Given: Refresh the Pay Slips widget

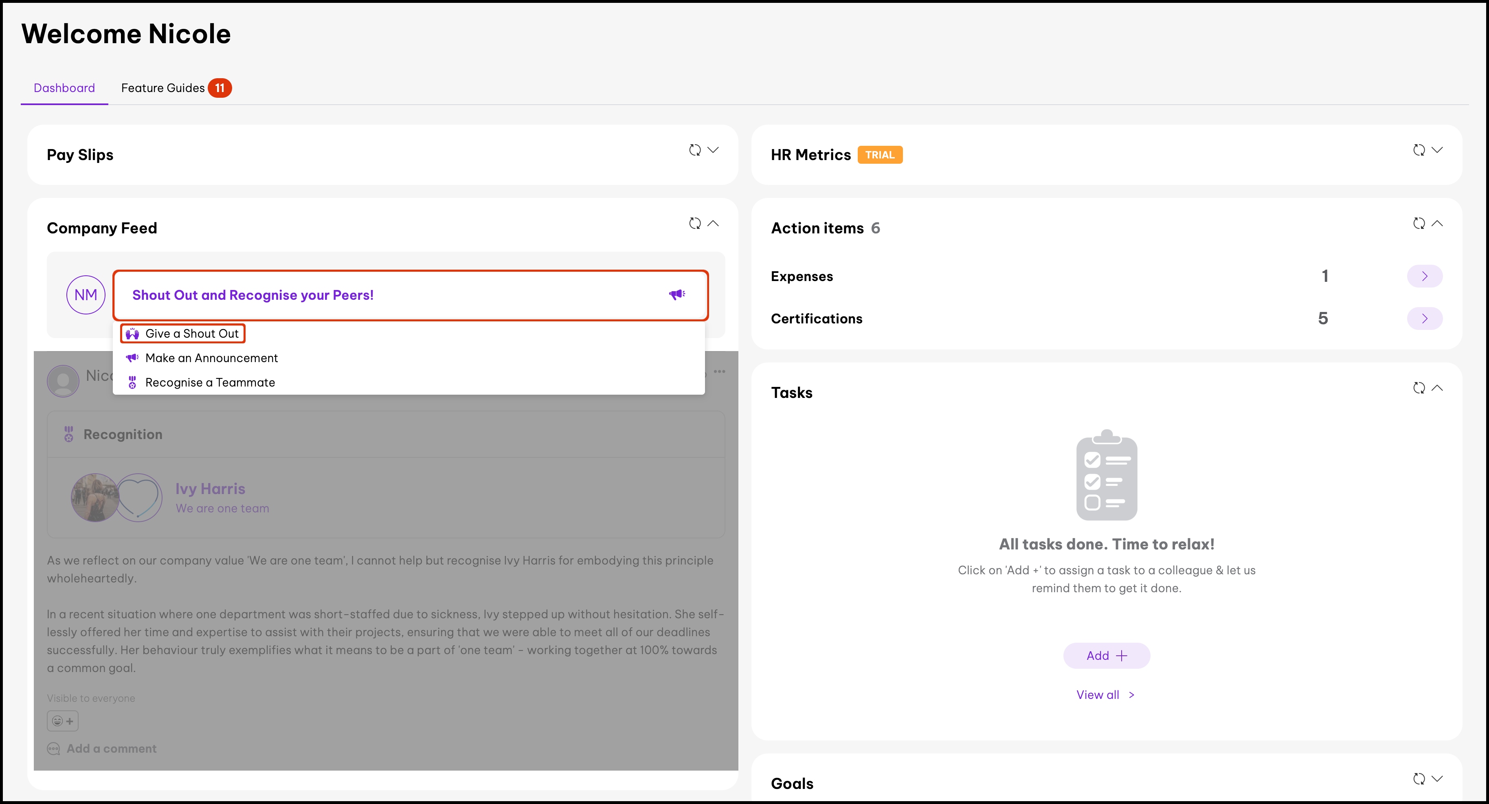Looking at the screenshot, I should (695, 150).
